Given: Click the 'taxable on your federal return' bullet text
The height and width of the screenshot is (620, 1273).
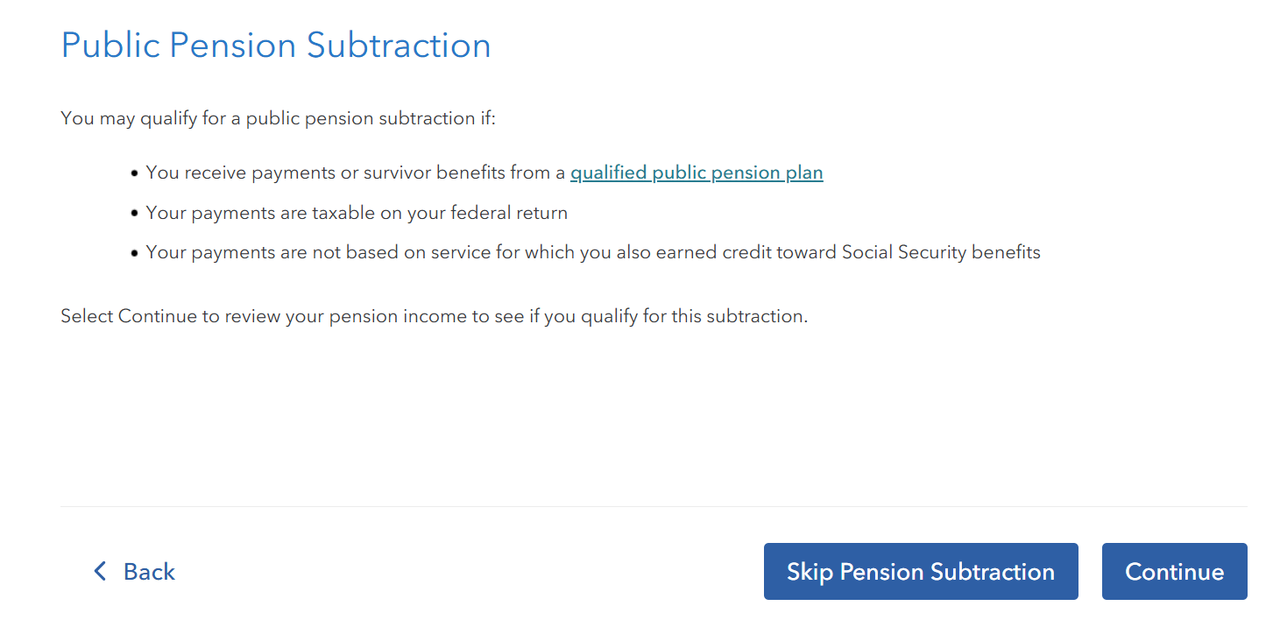Looking at the screenshot, I should (x=440, y=213).
